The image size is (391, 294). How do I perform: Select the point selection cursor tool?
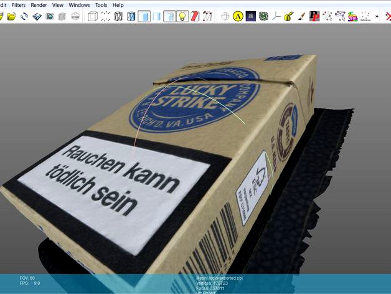point(327,16)
